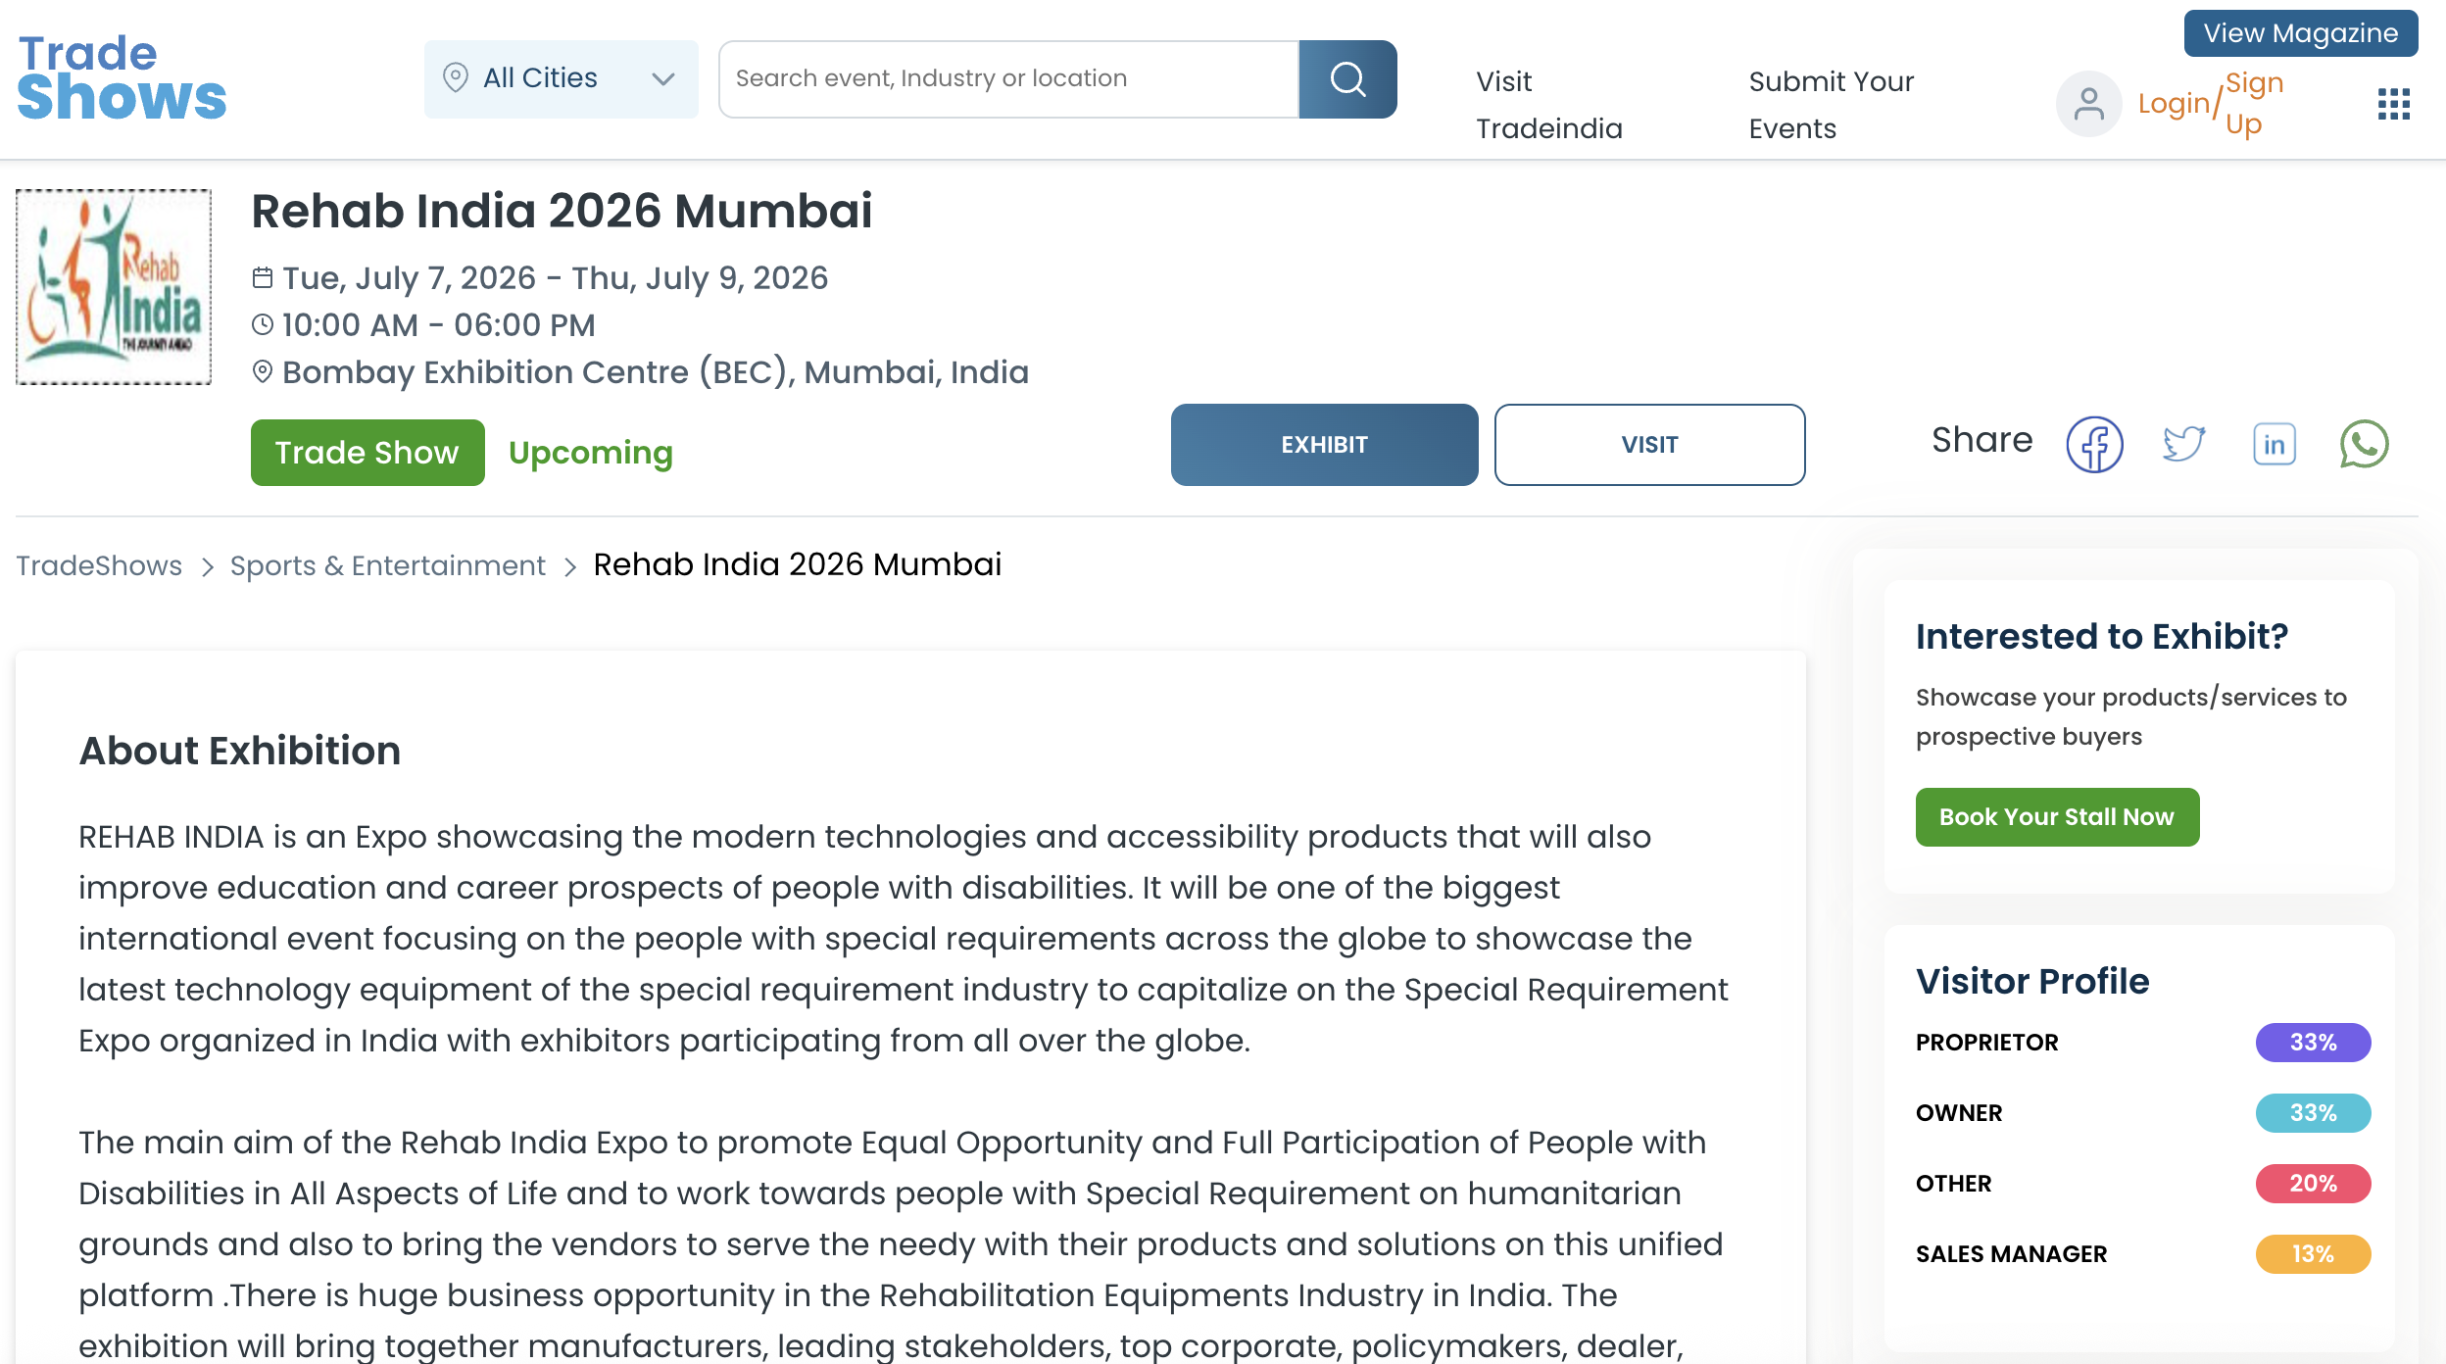Click the Rehab India logo thumbnail
This screenshot has width=2446, height=1364.
point(114,286)
